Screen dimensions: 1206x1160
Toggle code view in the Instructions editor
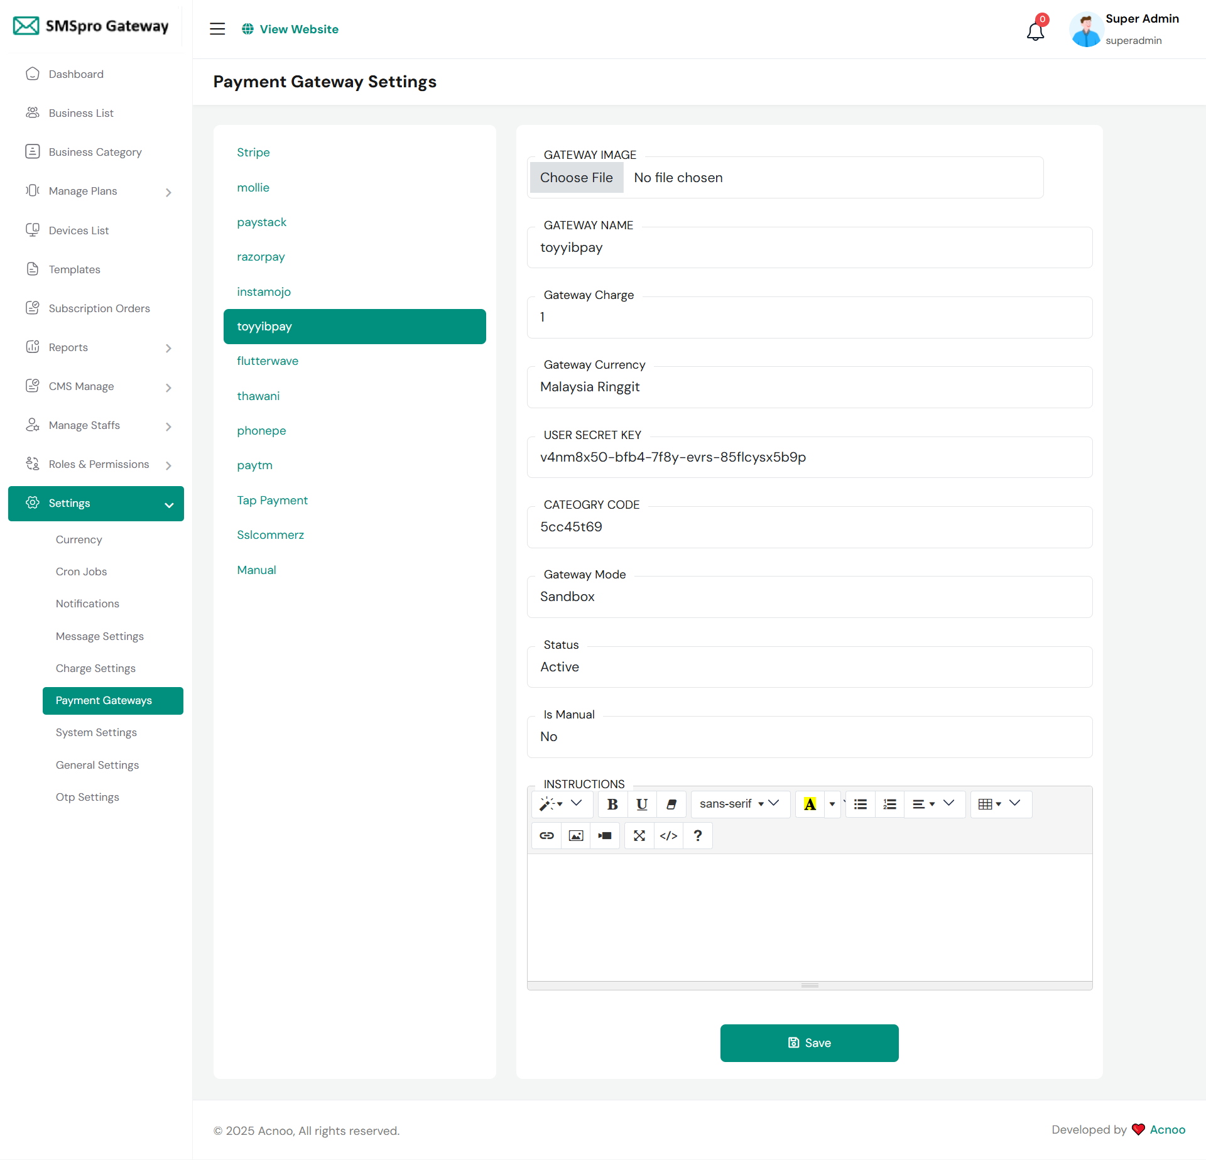pyautogui.click(x=668, y=836)
